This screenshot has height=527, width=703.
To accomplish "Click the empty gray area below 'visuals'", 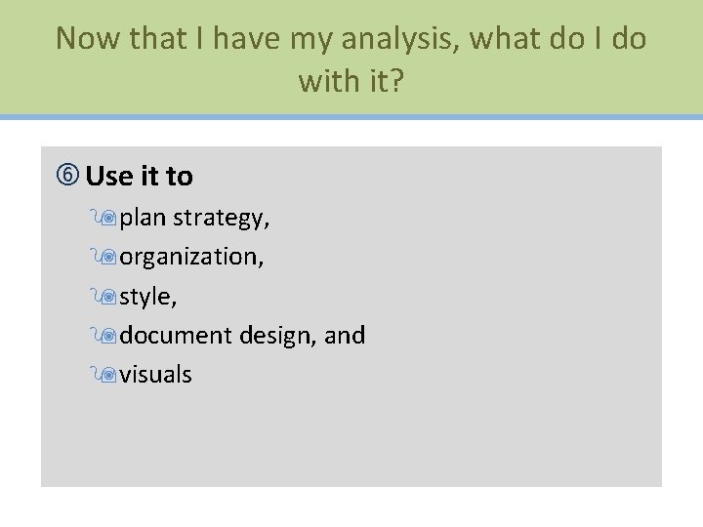I will click(x=351, y=439).
